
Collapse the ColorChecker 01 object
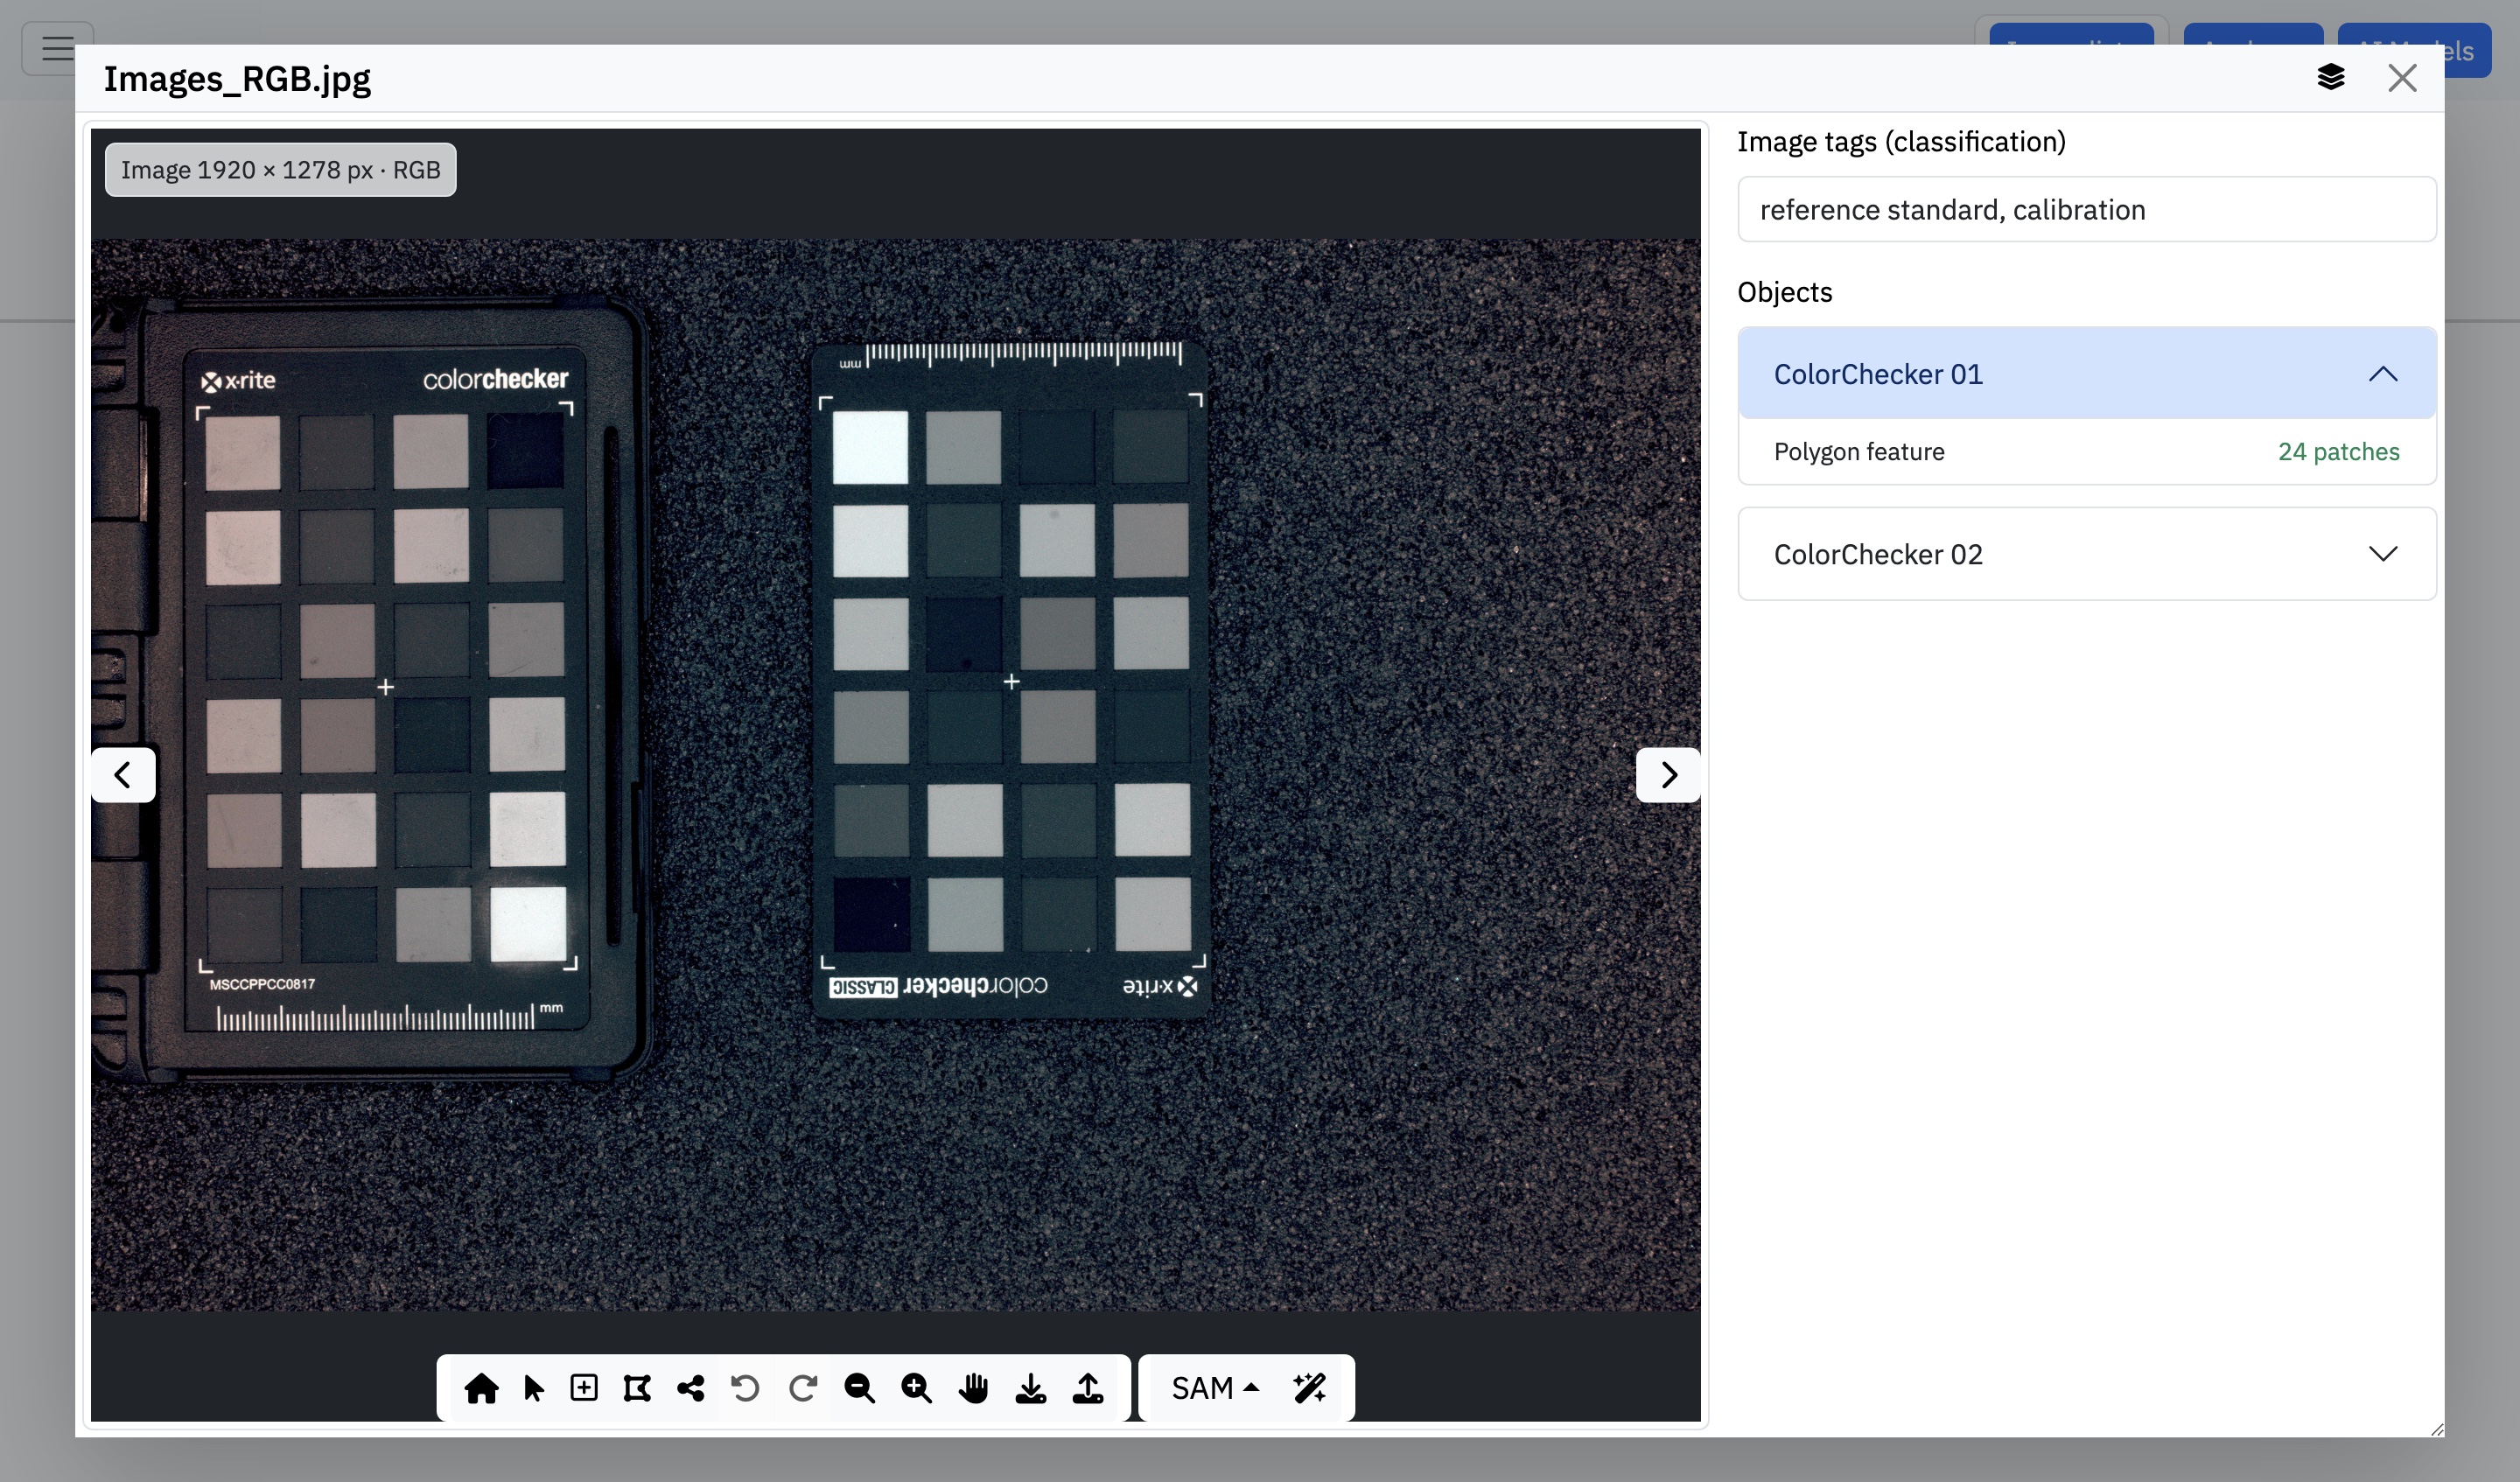point(2087,374)
